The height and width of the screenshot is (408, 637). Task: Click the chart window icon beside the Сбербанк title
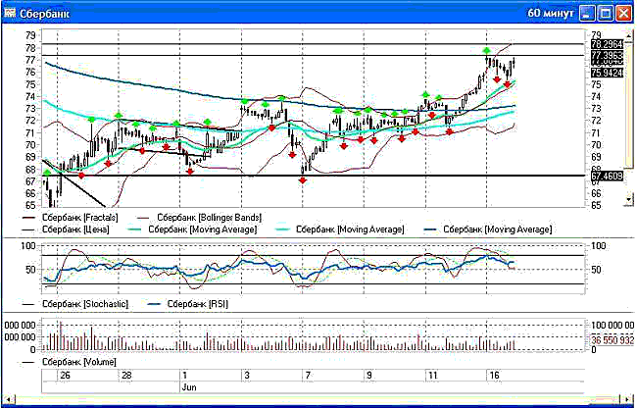click(x=9, y=13)
